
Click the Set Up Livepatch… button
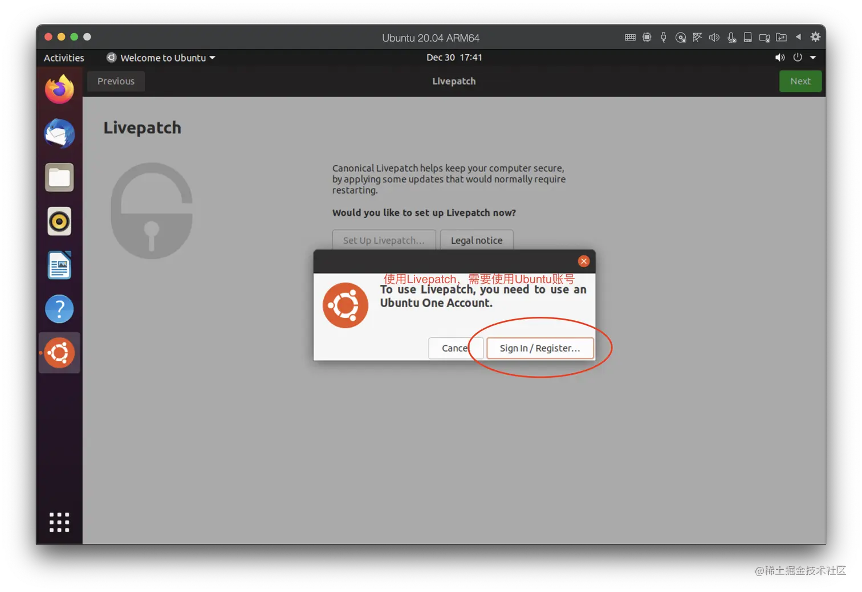pyautogui.click(x=384, y=240)
